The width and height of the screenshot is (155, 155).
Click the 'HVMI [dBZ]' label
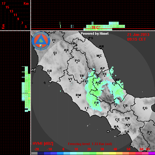point(43,144)
